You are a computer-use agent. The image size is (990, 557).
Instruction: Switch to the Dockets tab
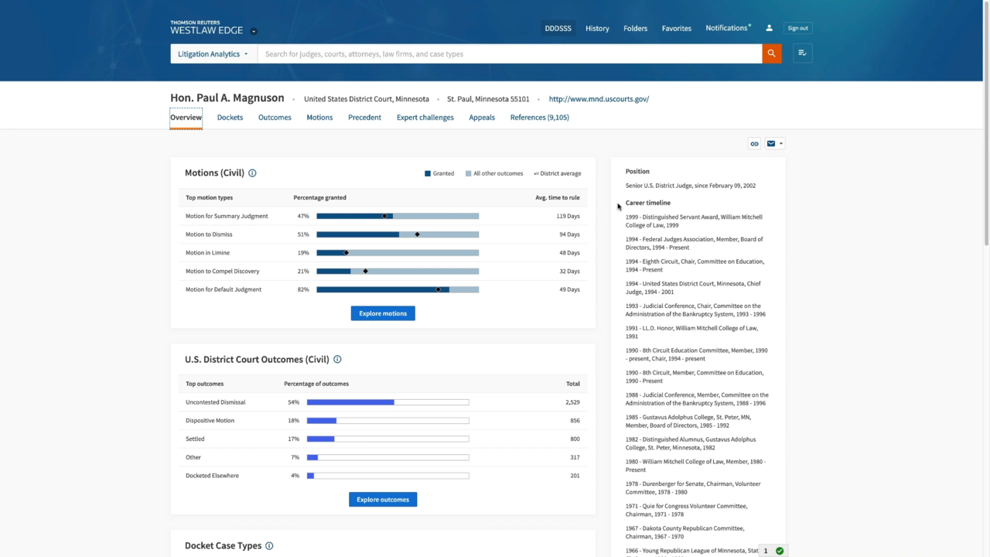230,118
